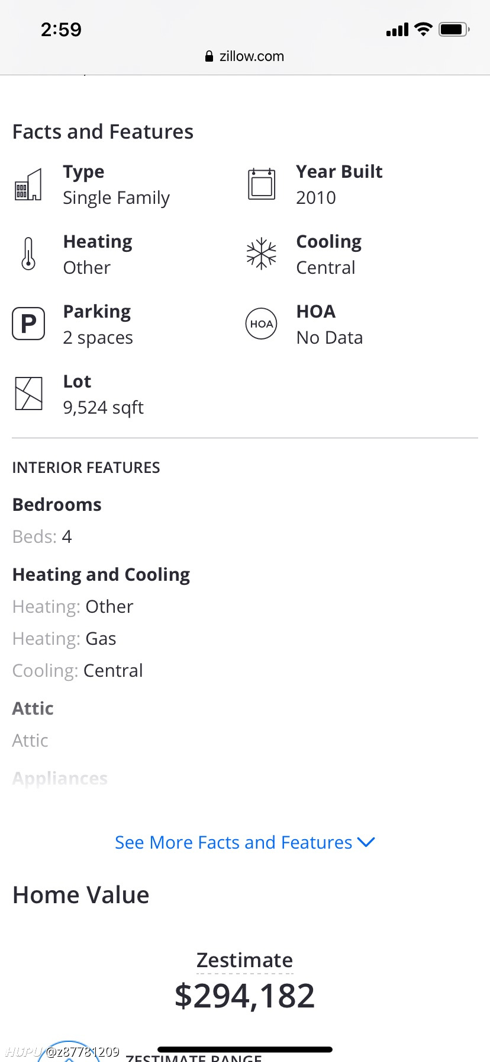Tap the $294,182 home value figure
Image resolution: width=490 pixels, height=1062 pixels.
245,996
